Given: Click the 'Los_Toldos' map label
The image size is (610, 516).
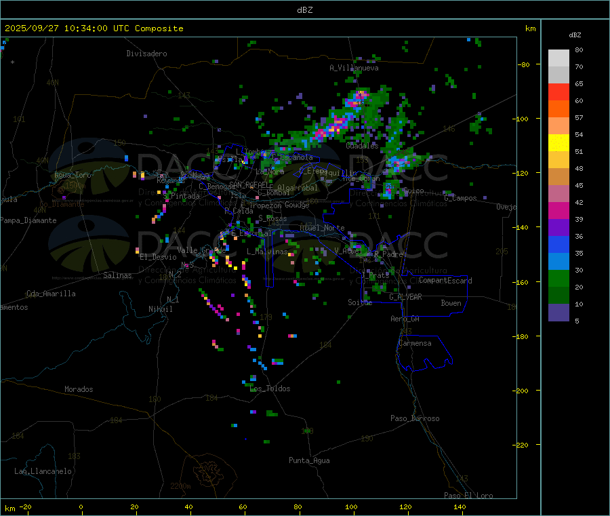Looking at the screenshot, I should (270, 389).
